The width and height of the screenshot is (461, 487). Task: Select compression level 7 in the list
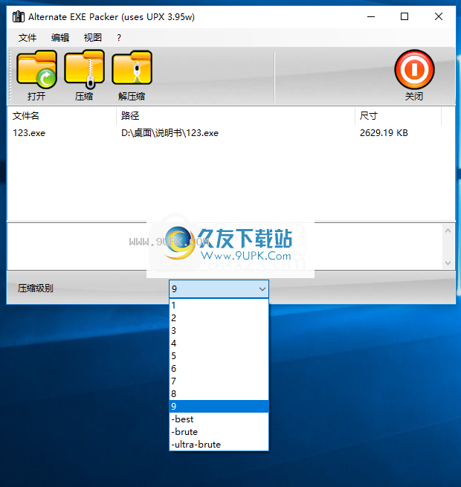pos(219,381)
